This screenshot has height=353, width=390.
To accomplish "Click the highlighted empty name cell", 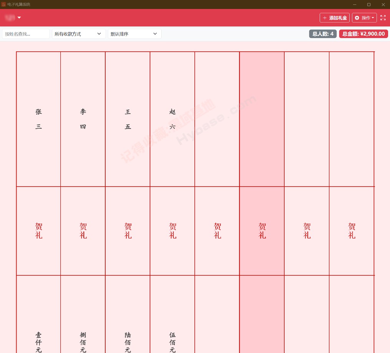I will click(x=262, y=119).
